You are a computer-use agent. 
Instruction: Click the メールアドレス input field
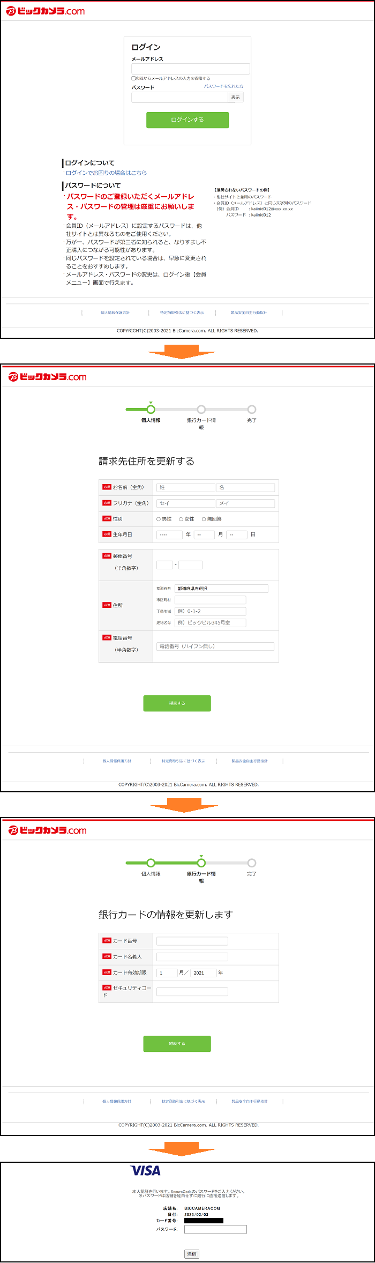pos(190,69)
